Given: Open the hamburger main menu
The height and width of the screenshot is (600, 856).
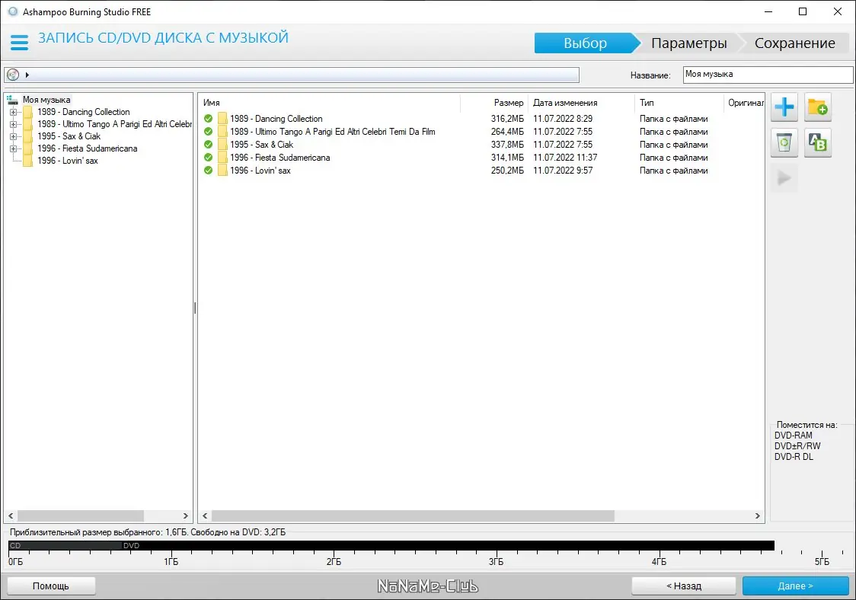Looking at the screenshot, I should [19, 42].
